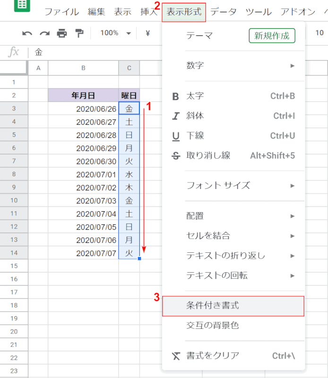
Task: Click the 木 weekday cell
Action: coord(129,187)
